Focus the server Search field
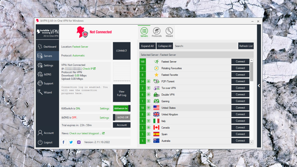This screenshot has width=297, height=167. pyautogui.click(x=205, y=46)
